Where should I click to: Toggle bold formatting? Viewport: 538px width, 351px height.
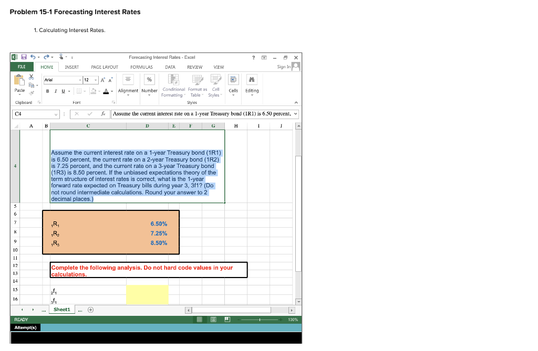(47, 91)
